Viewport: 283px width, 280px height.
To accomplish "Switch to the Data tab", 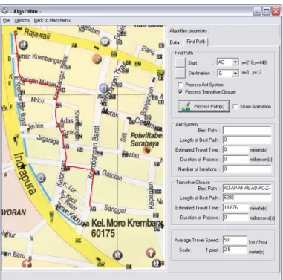I will pyautogui.click(x=175, y=42).
